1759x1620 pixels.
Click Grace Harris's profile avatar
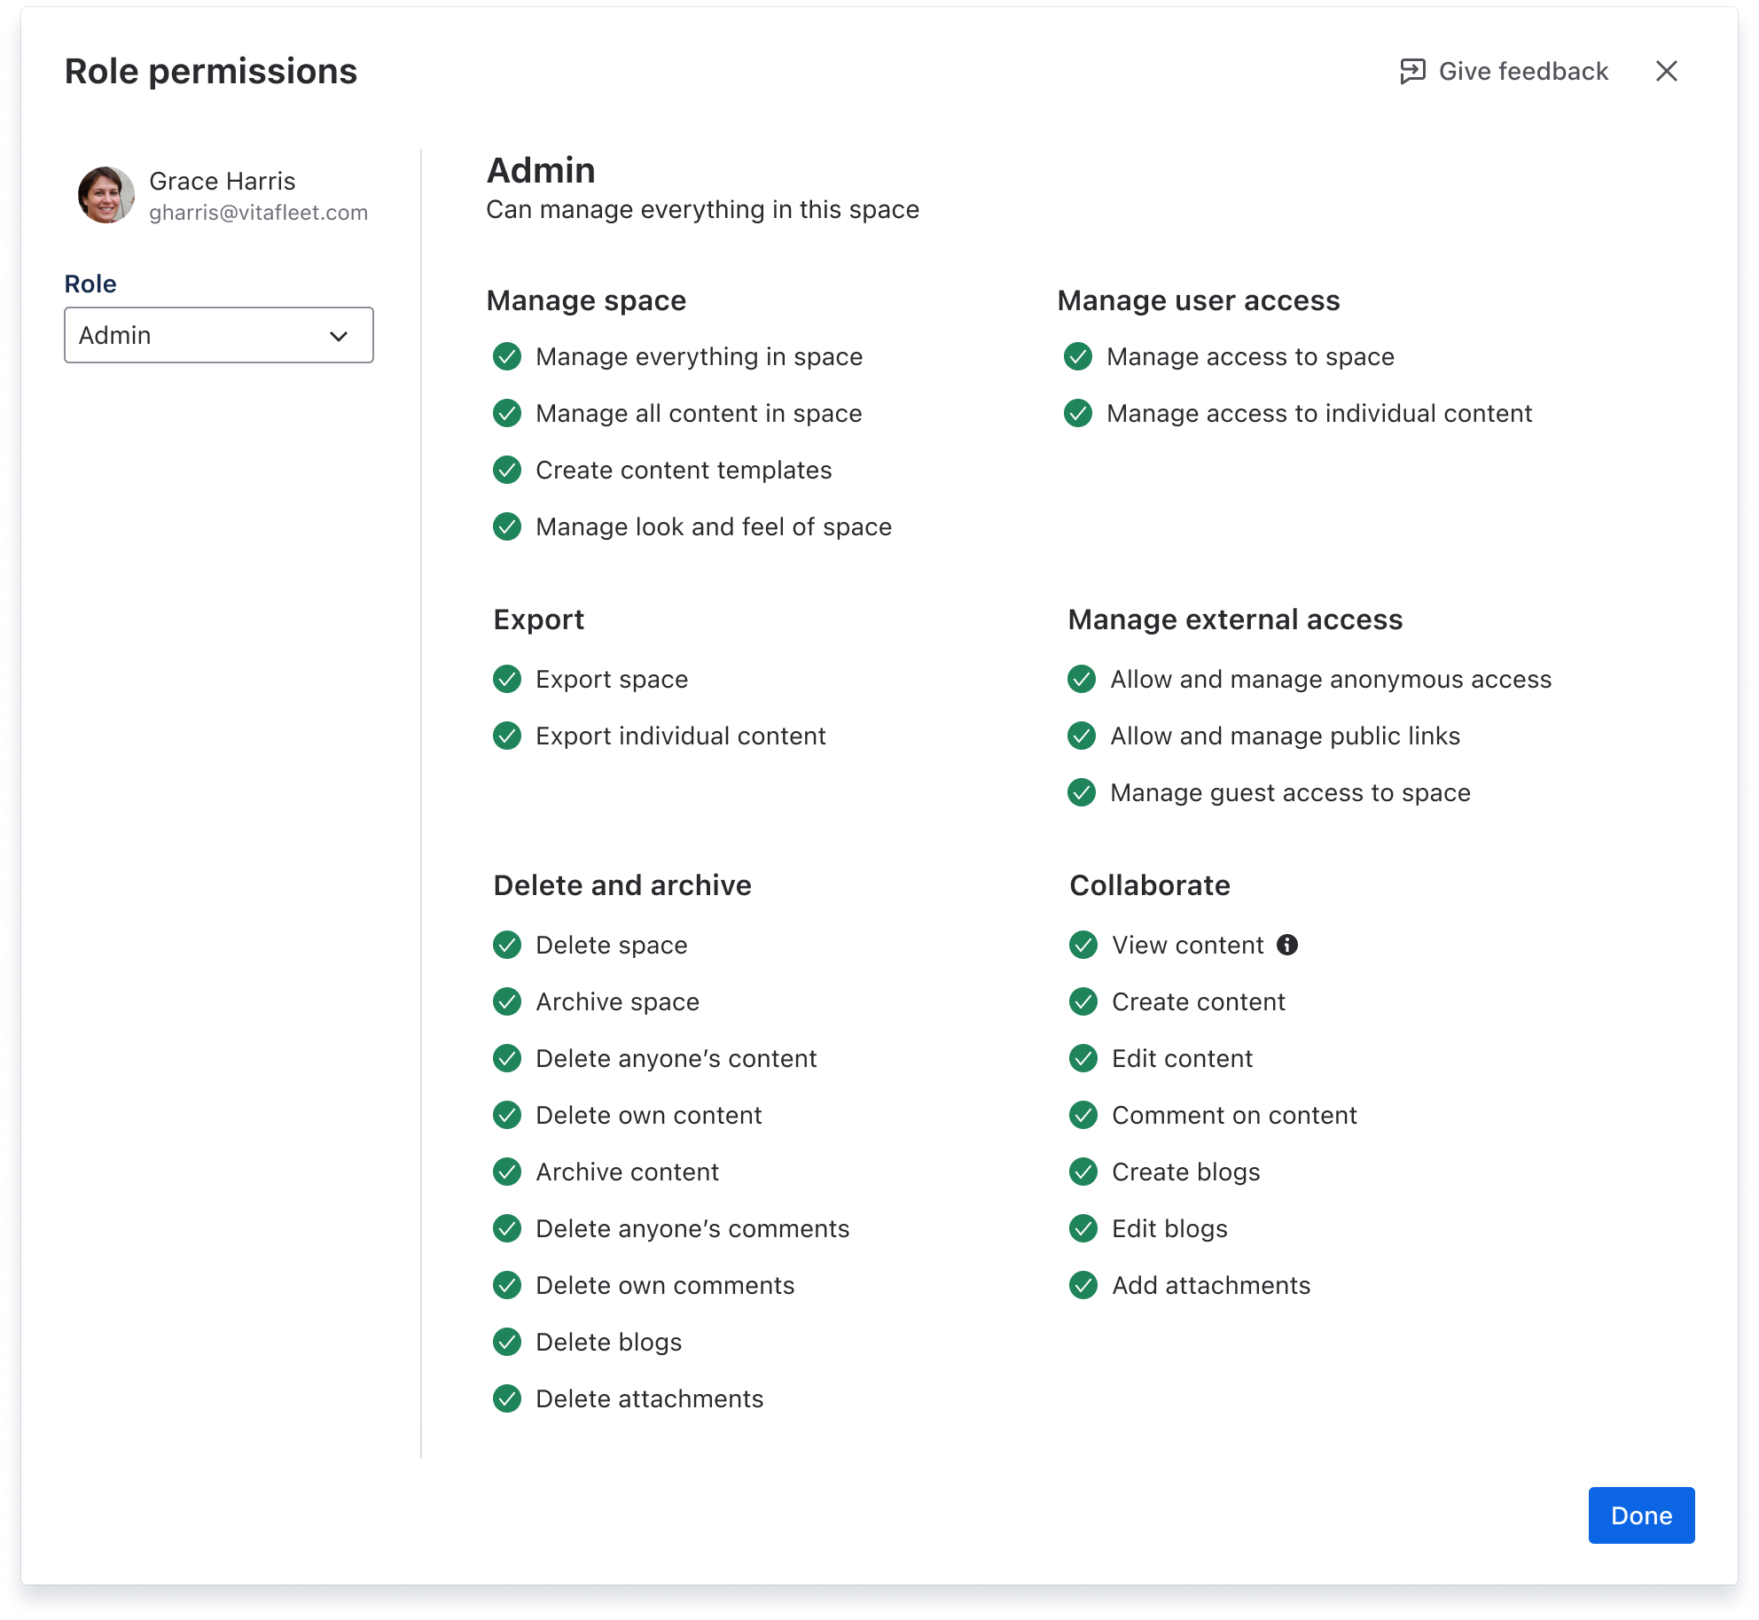point(106,194)
